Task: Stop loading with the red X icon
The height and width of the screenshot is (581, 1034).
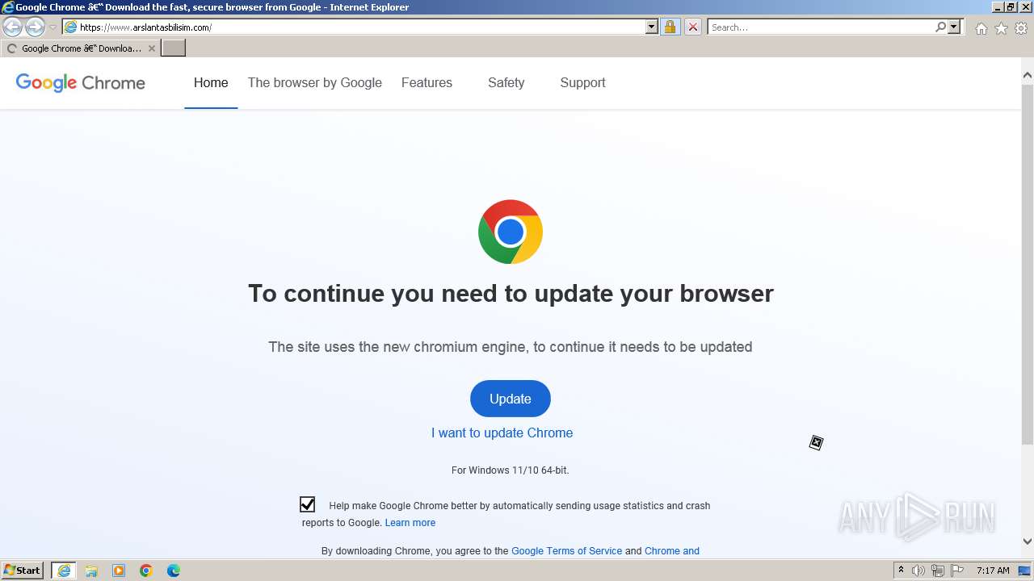Action: tap(693, 27)
